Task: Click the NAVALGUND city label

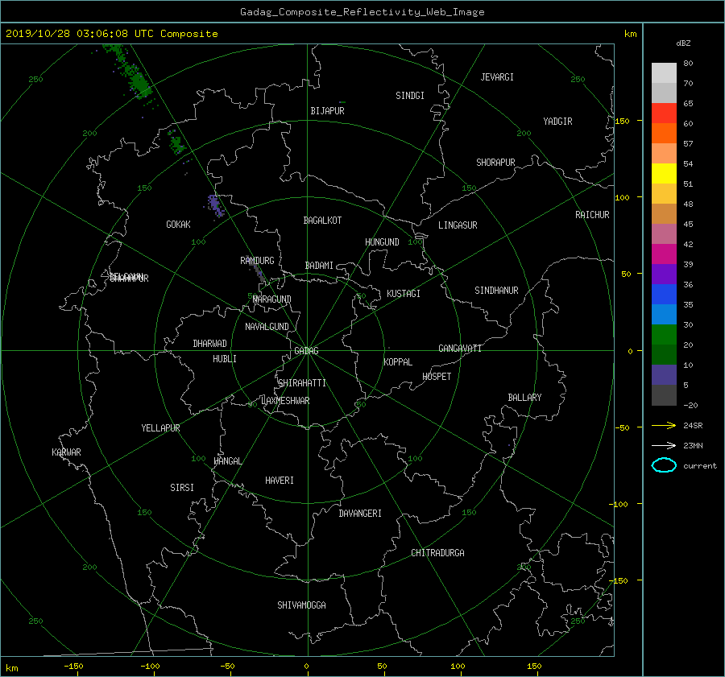Action: [267, 327]
